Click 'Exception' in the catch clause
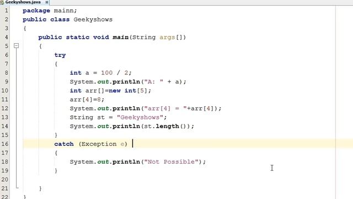Image resolution: width=353 pixels, height=199 pixels. coord(99,144)
